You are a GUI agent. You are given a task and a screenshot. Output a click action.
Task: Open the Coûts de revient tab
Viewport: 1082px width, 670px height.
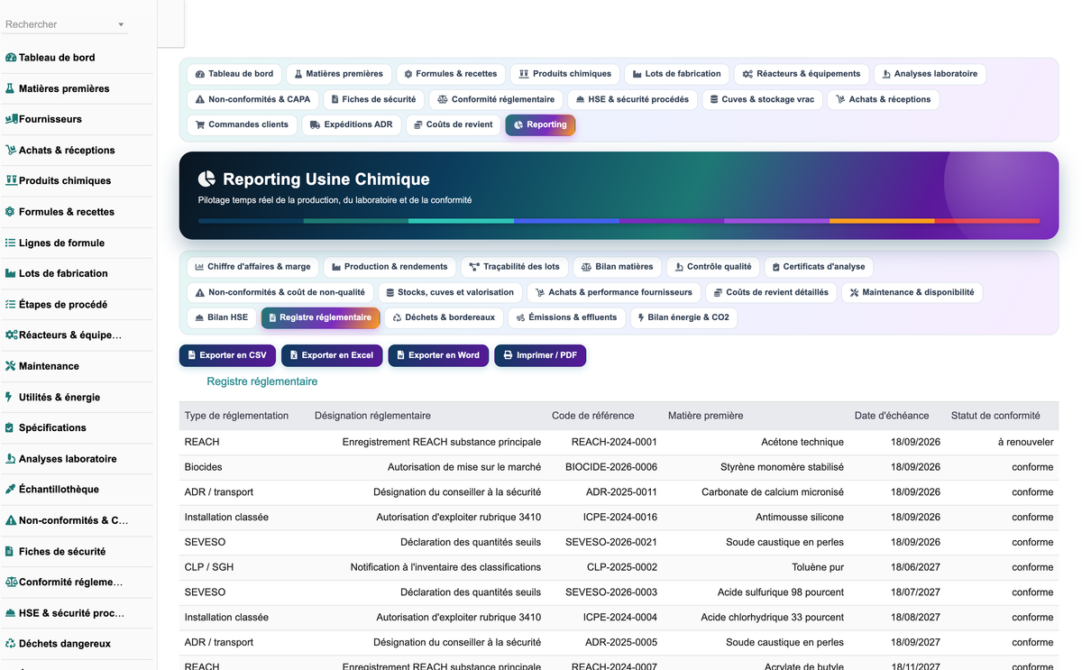tap(453, 124)
